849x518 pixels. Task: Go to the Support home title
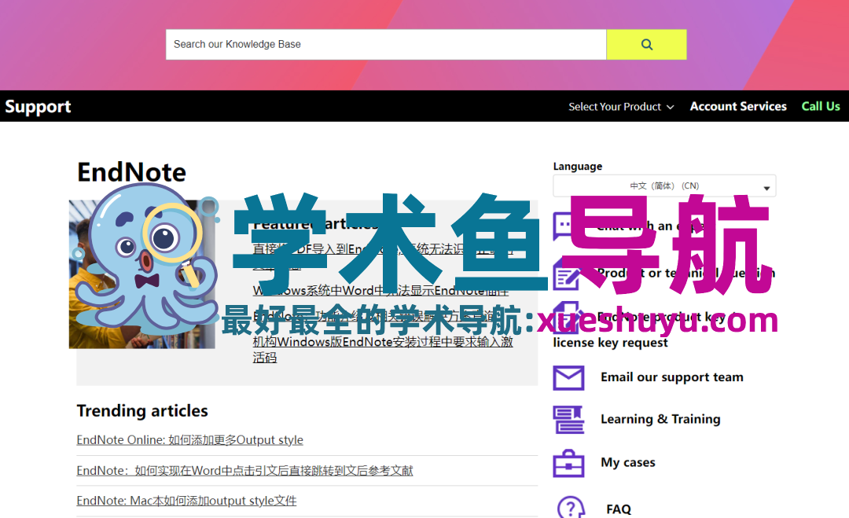point(38,107)
